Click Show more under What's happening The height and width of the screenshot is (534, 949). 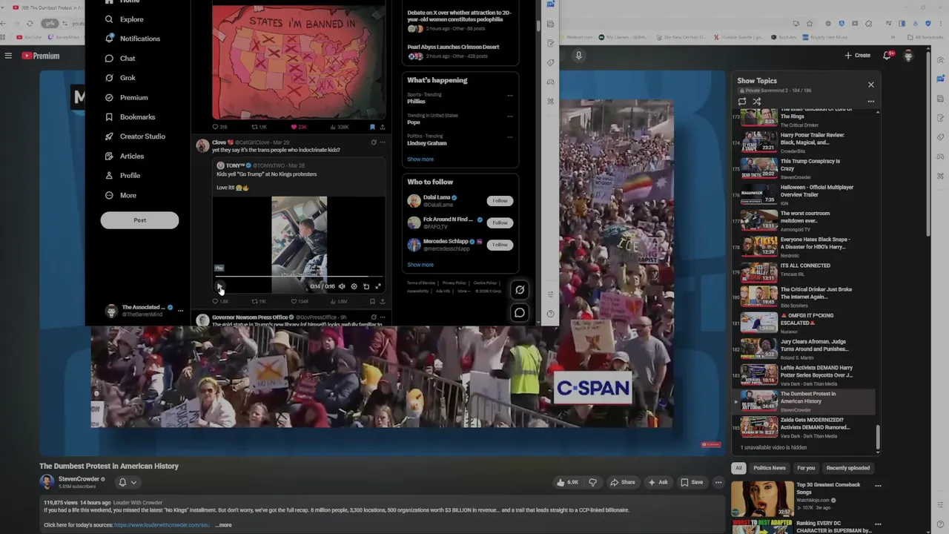pos(420,159)
